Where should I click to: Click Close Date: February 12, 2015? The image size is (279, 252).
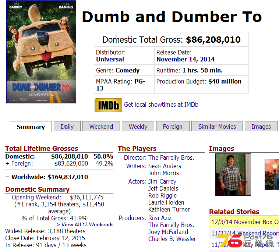[45, 238]
